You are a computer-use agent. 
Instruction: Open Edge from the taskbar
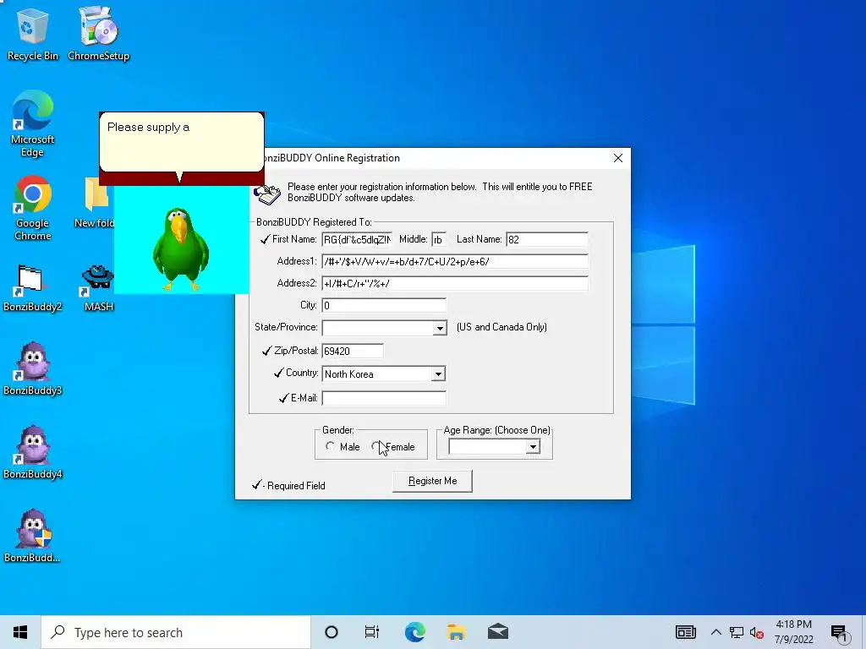point(414,632)
